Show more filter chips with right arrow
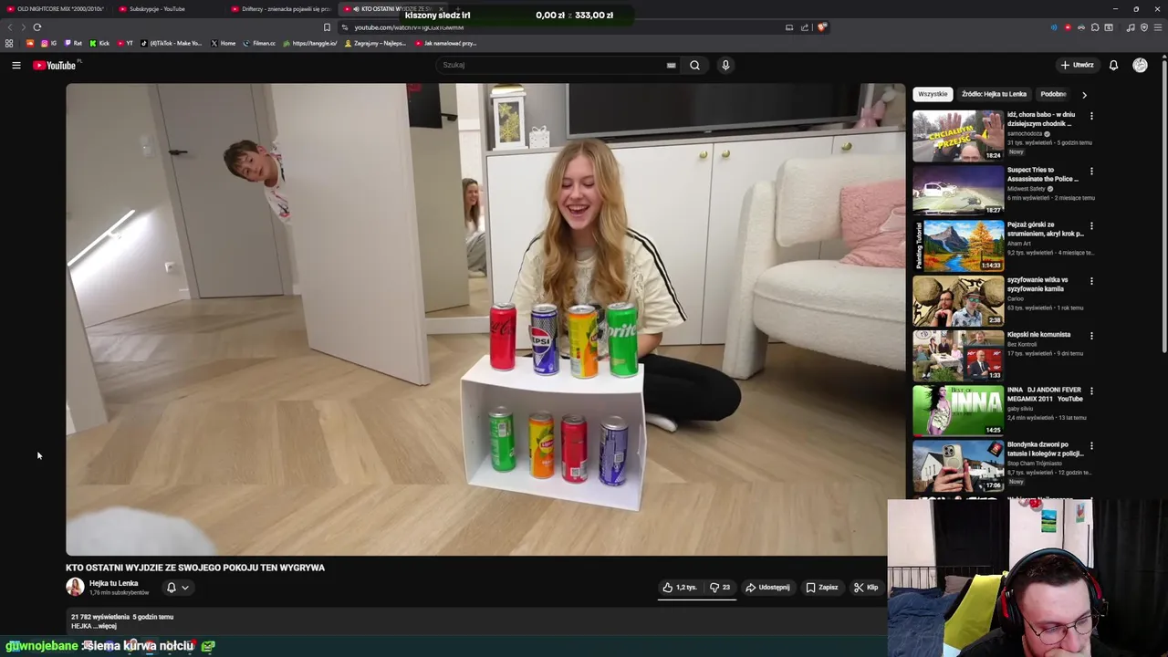 click(x=1084, y=94)
